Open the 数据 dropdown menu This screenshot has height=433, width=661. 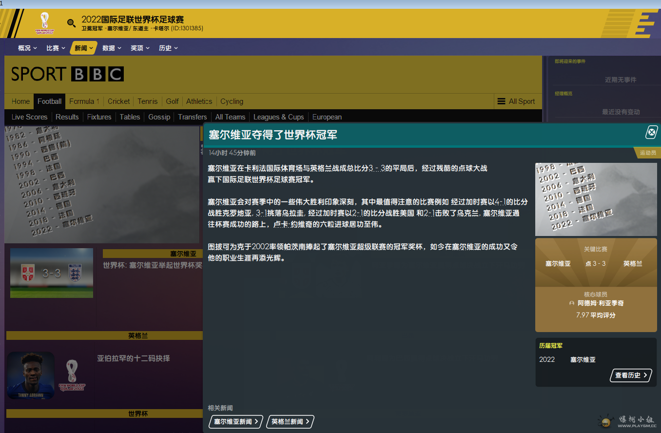coord(112,48)
